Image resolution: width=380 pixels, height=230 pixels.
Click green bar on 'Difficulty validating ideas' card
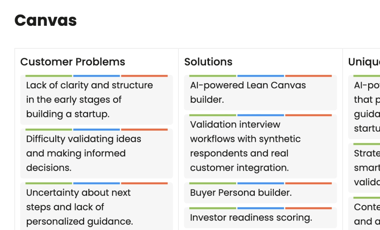pyautogui.click(x=49, y=130)
